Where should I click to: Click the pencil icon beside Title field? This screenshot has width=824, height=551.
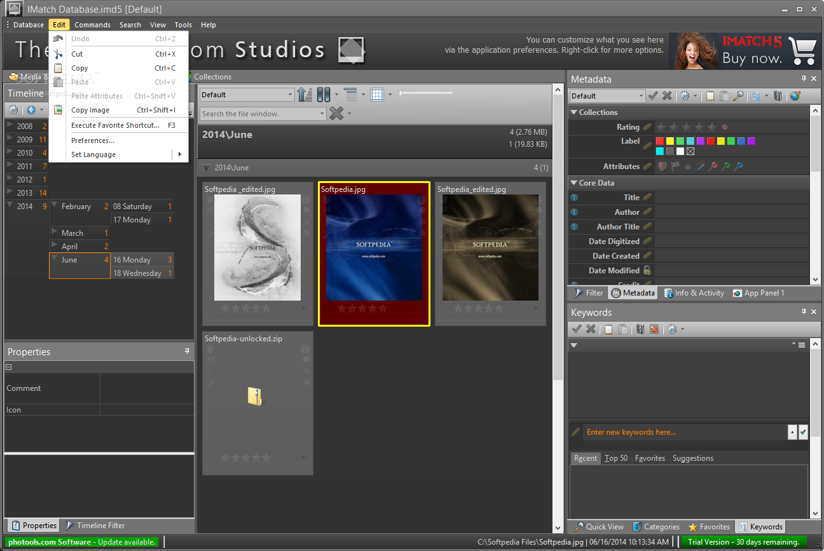click(647, 197)
